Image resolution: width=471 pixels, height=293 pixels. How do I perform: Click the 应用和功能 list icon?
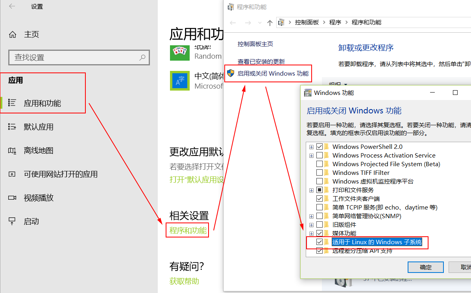[12, 103]
